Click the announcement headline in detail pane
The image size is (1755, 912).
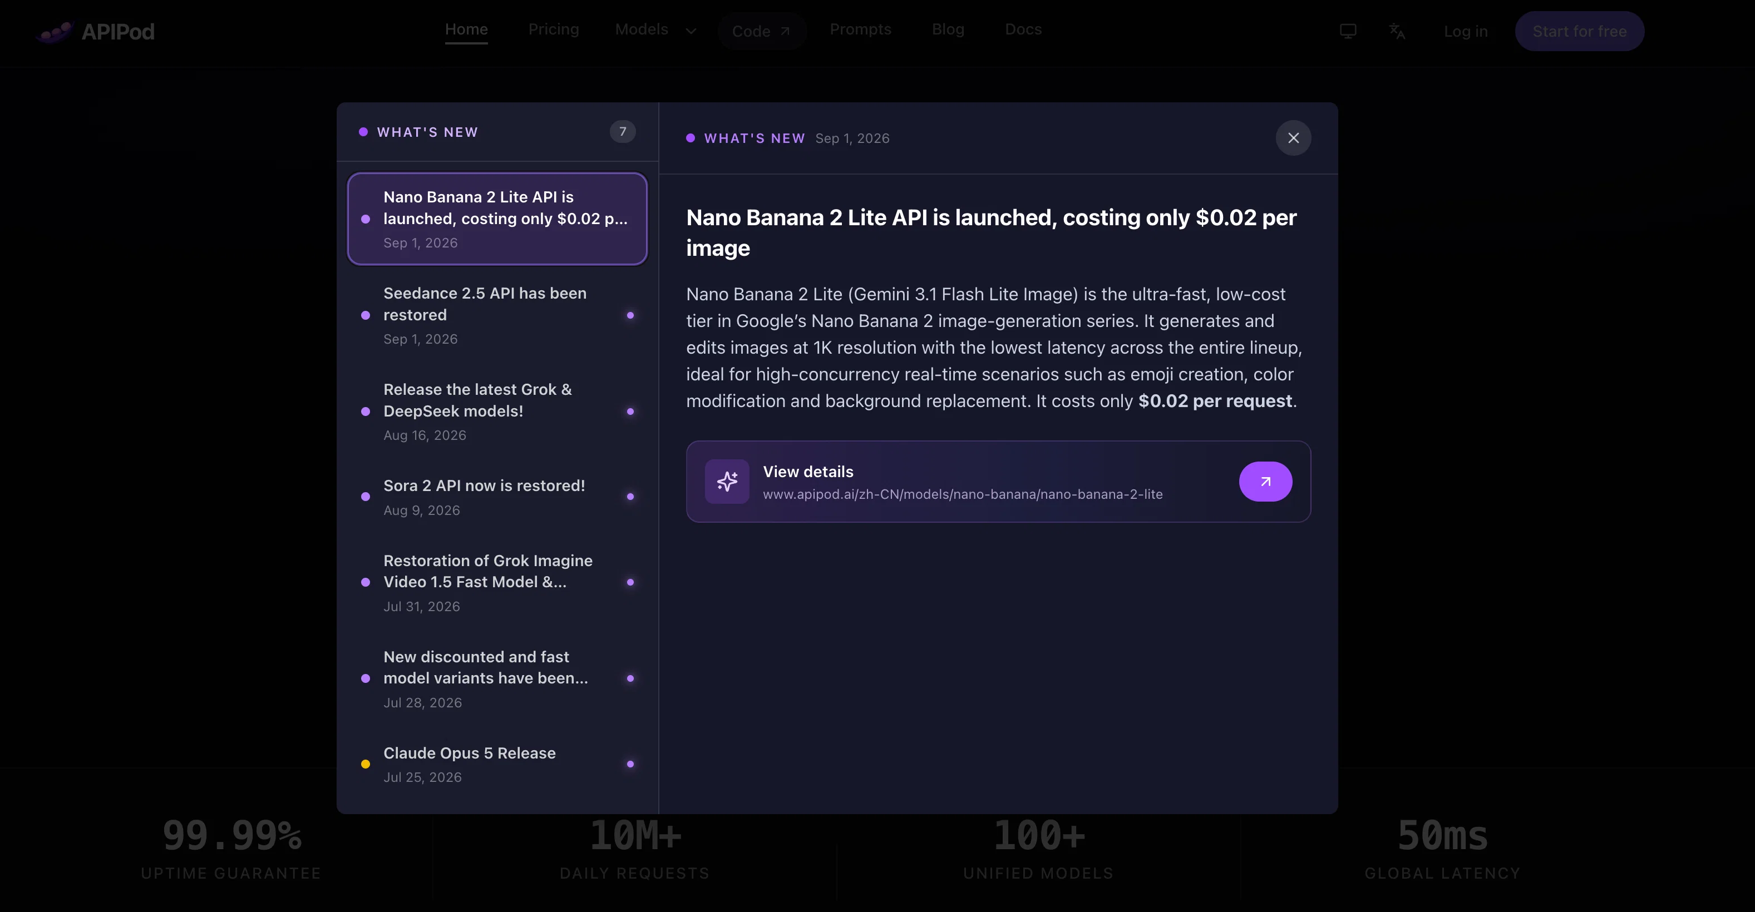pos(991,232)
